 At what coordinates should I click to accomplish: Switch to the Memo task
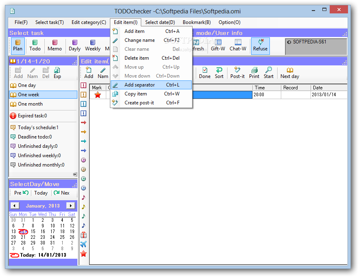coord(55,46)
